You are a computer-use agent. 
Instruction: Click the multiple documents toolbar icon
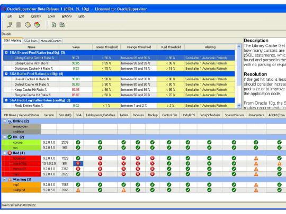point(62,25)
